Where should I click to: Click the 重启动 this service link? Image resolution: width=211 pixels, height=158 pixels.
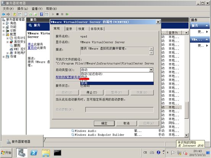pos(32,48)
